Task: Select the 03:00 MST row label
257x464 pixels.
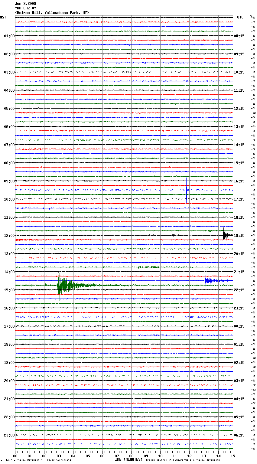Action: (x=9, y=72)
